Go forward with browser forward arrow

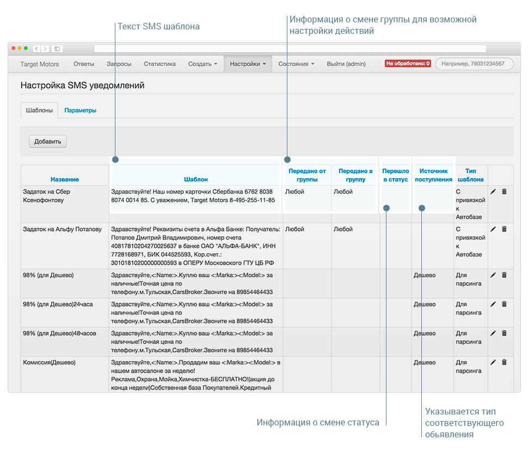(45, 49)
